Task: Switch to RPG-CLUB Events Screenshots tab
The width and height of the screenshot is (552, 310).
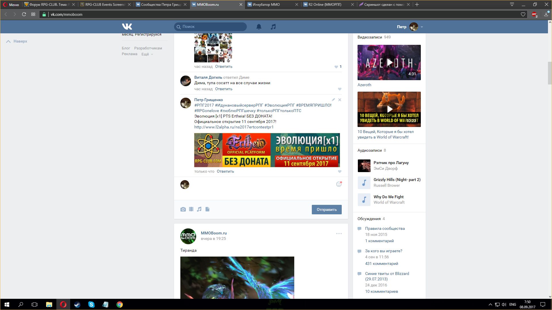Action: (x=105, y=5)
